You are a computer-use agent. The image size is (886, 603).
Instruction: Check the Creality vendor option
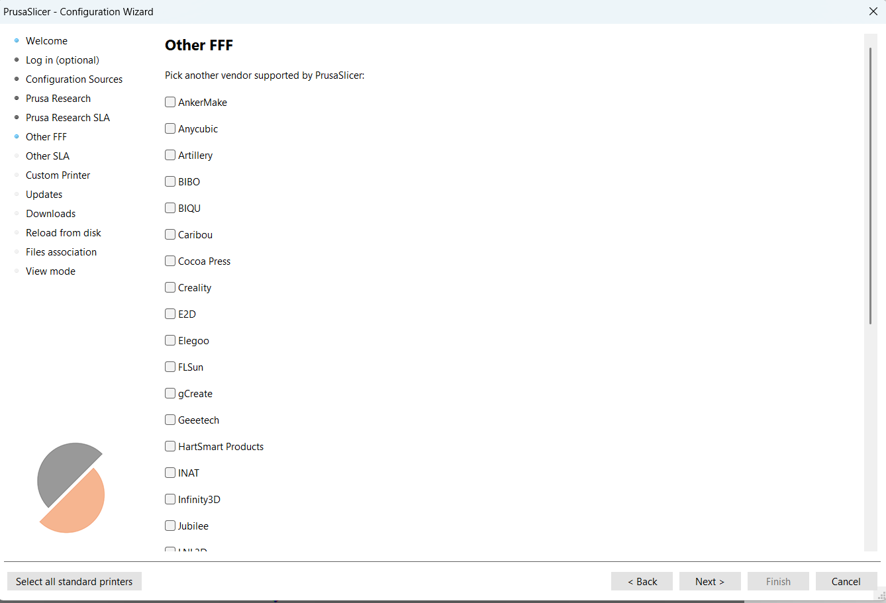coord(170,288)
